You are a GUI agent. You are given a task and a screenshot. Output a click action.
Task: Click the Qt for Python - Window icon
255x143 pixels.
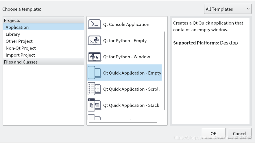point(94,57)
